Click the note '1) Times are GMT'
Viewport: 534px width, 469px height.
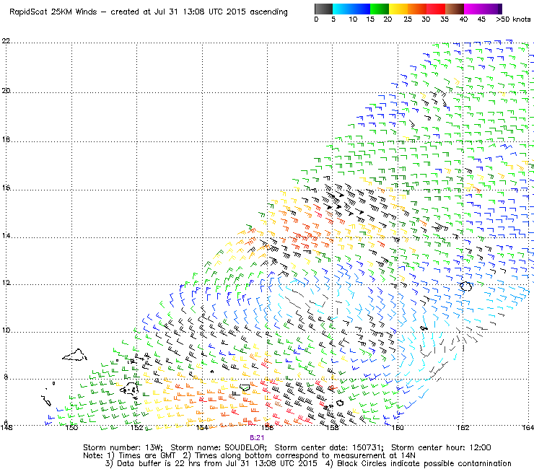(141, 456)
